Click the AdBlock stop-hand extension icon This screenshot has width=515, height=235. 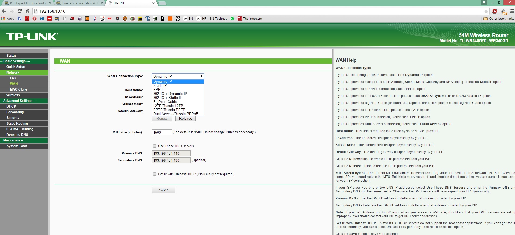[495, 11]
